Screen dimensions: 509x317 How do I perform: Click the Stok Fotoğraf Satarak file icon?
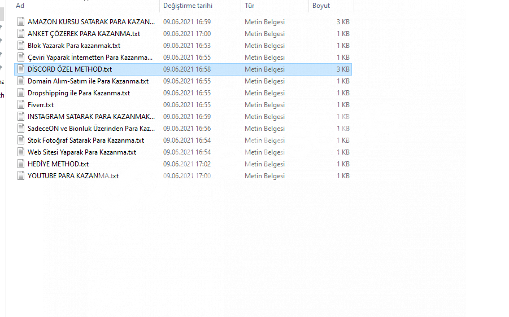click(x=21, y=140)
